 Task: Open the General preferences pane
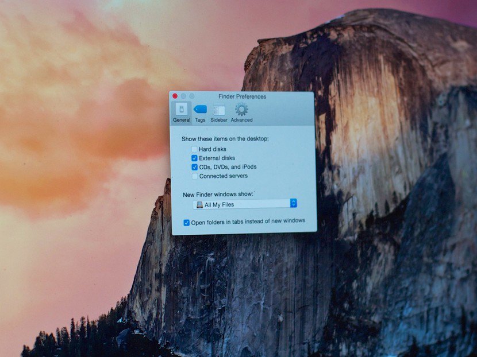pos(181,110)
